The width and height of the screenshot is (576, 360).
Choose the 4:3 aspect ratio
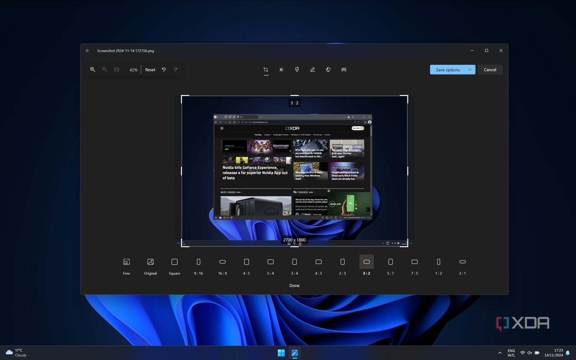(x=318, y=267)
